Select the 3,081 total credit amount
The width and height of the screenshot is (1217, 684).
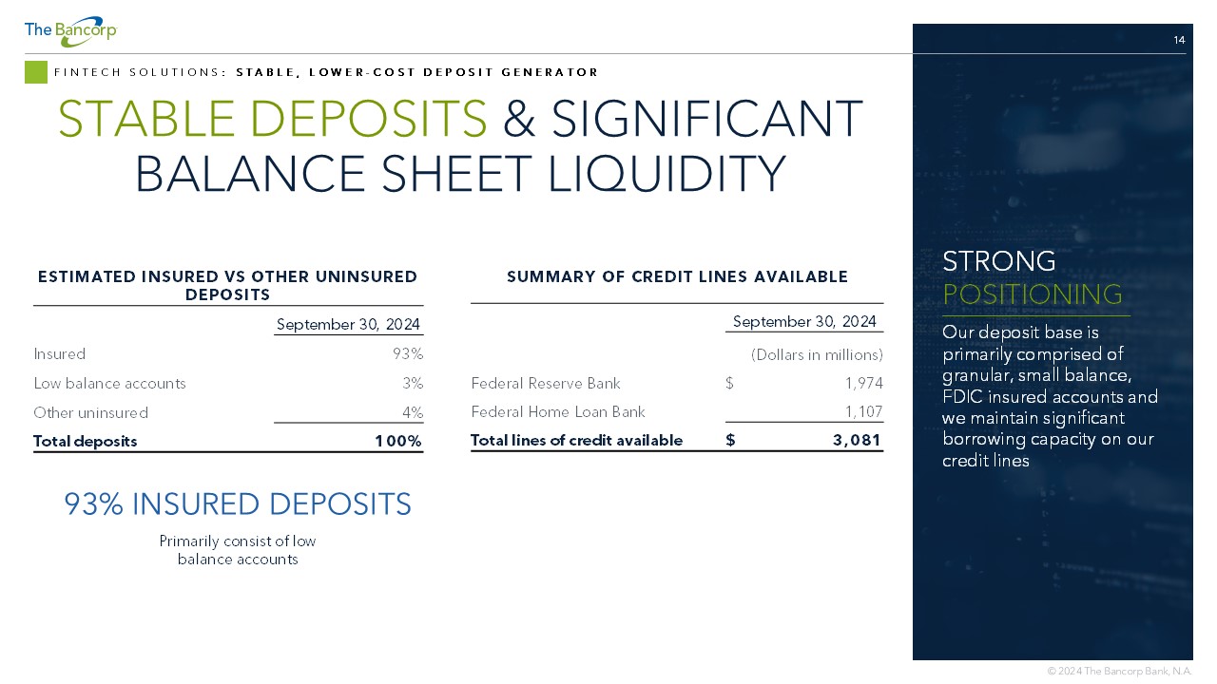click(860, 441)
